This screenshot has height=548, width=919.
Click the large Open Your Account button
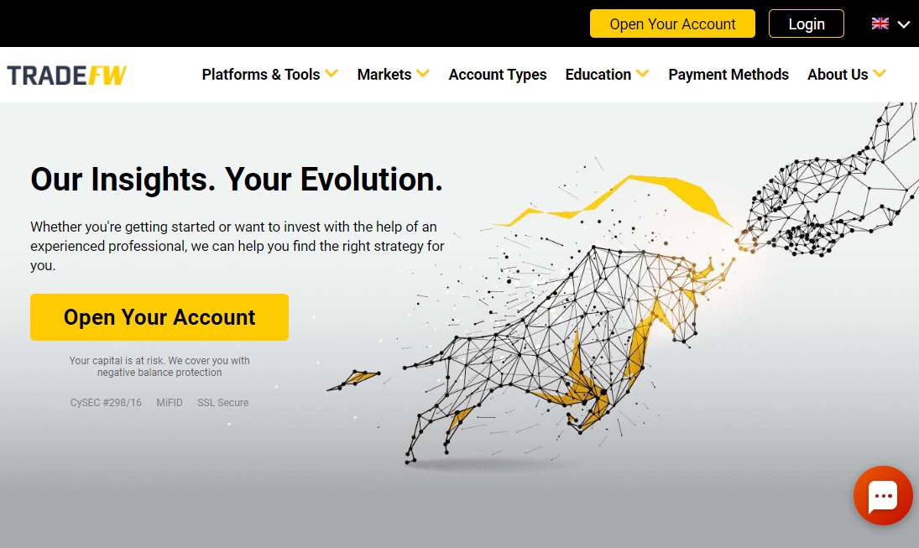(x=159, y=317)
